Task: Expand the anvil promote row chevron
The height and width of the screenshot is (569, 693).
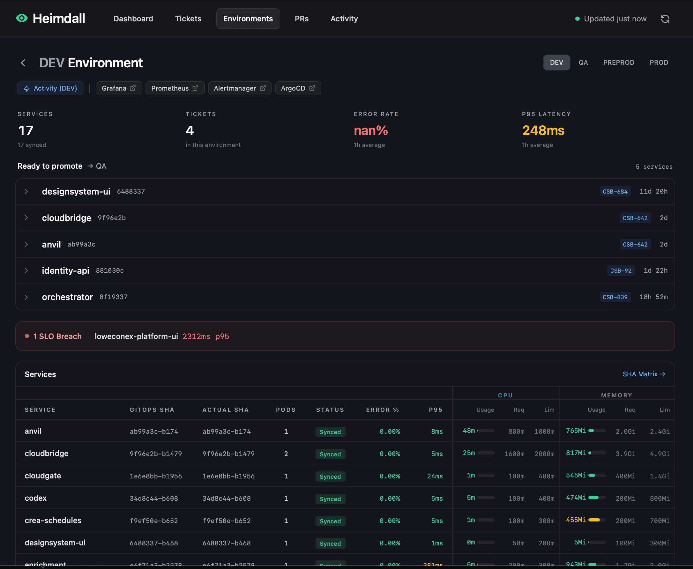Action: (x=26, y=244)
